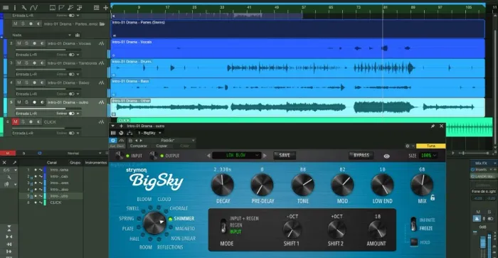Click the waveform icon on Tambores track
This screenshot has height=258, width=498.
(101, 63)
